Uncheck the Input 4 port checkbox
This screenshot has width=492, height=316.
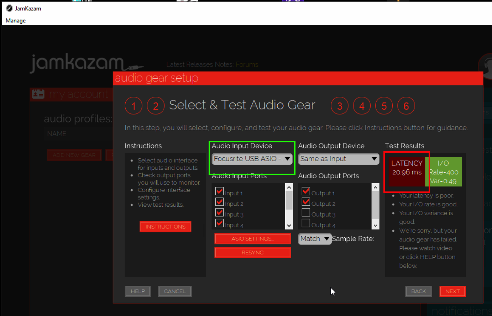220,223
